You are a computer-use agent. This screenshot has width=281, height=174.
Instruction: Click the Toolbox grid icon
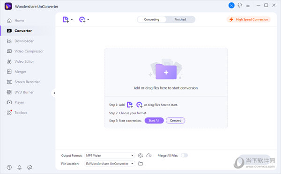9,112
